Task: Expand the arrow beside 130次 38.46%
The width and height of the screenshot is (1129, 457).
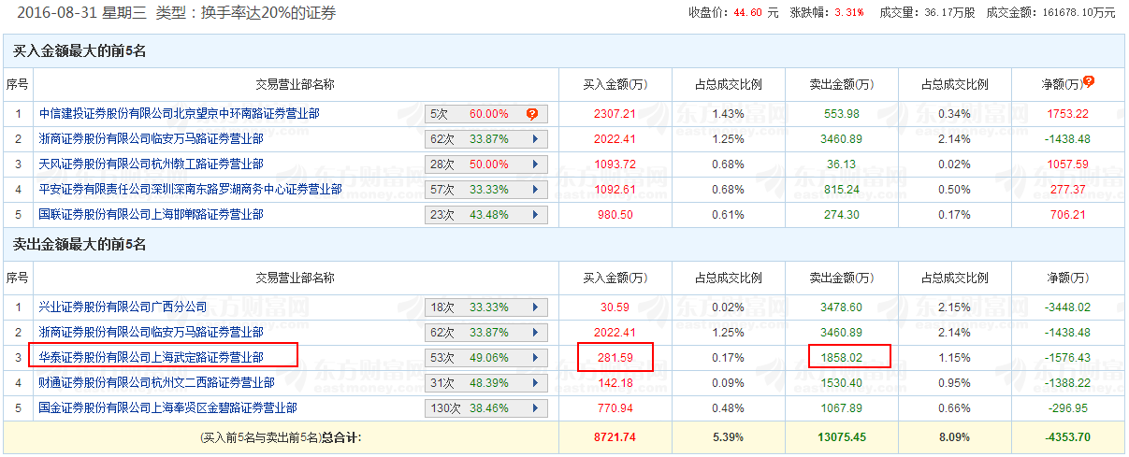Action: pos(535,408)
